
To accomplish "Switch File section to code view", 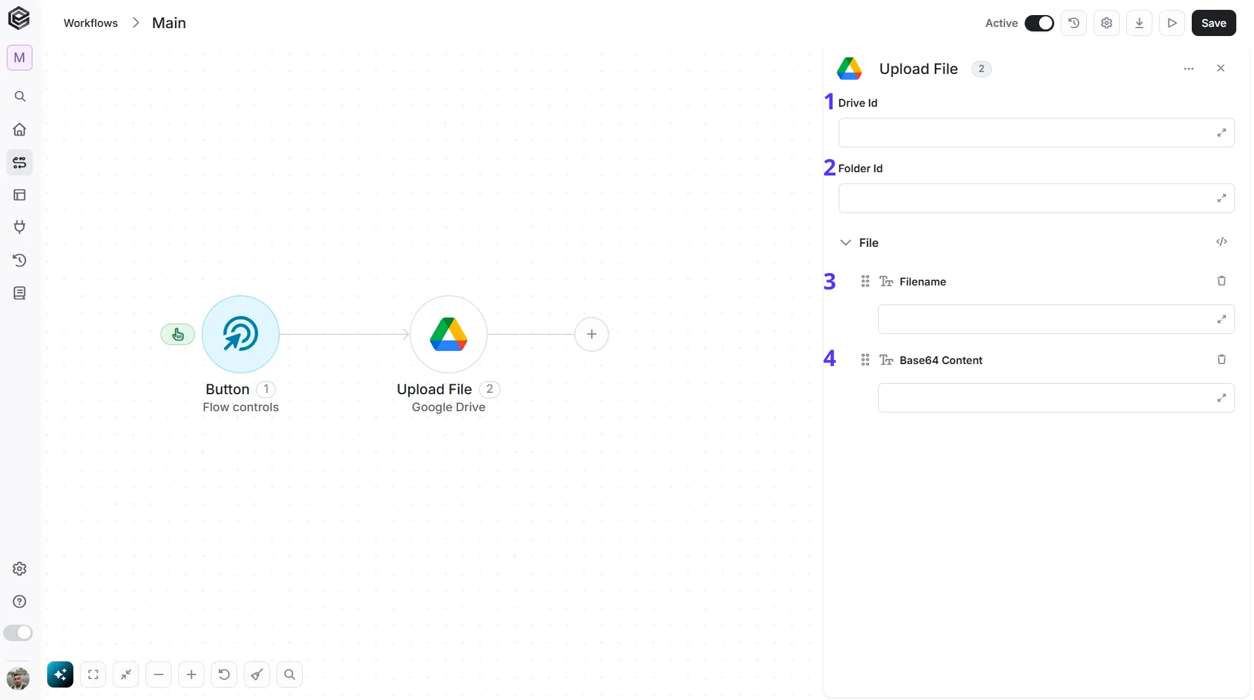I will pos(1221,242).
